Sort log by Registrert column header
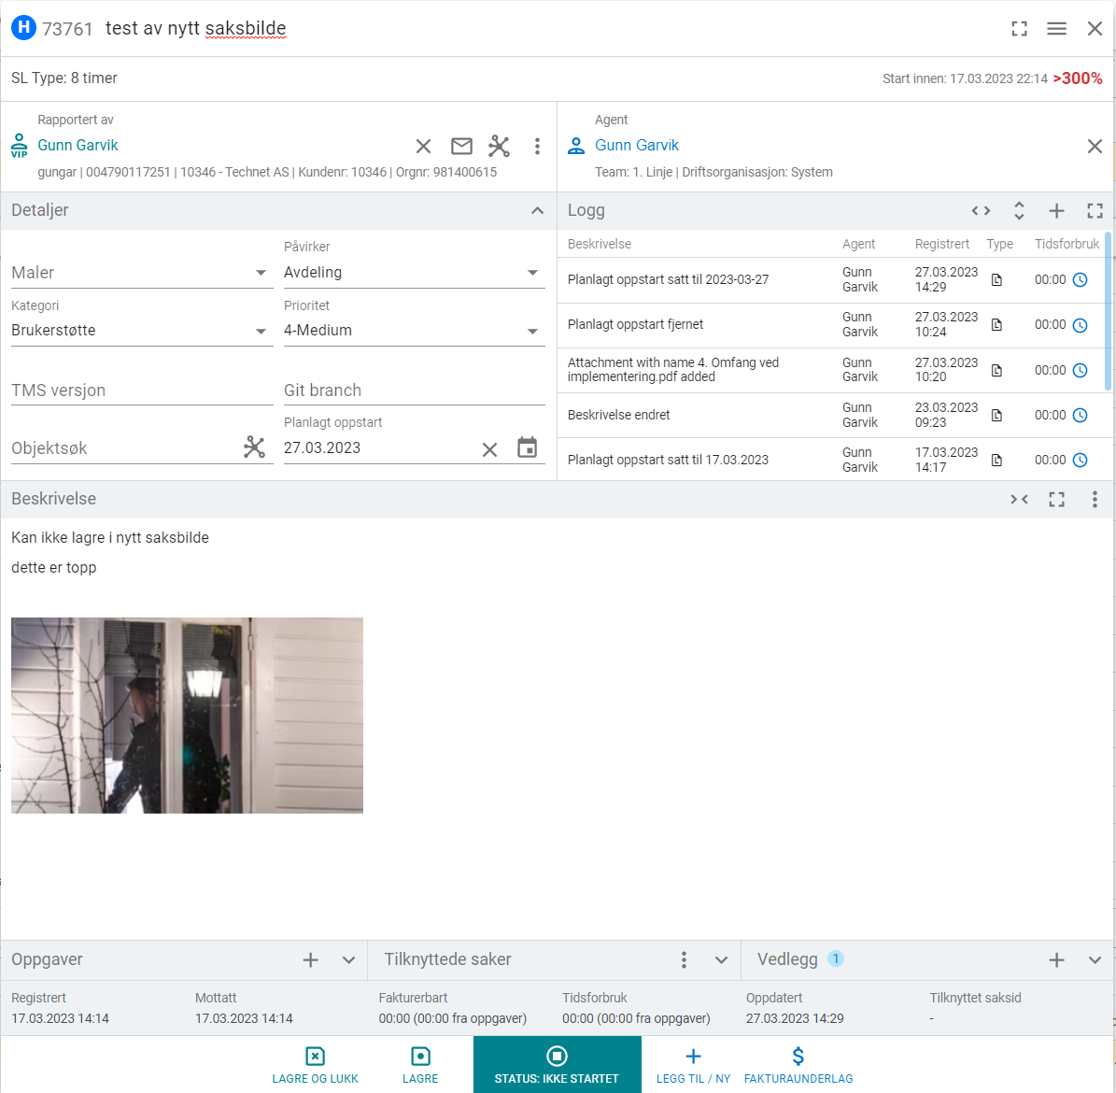The image size is (1116, 1093). point(941,244)
